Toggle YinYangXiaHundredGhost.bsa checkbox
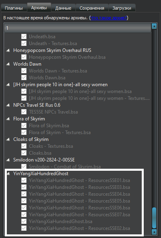161x238 pixels. (24, 221)
